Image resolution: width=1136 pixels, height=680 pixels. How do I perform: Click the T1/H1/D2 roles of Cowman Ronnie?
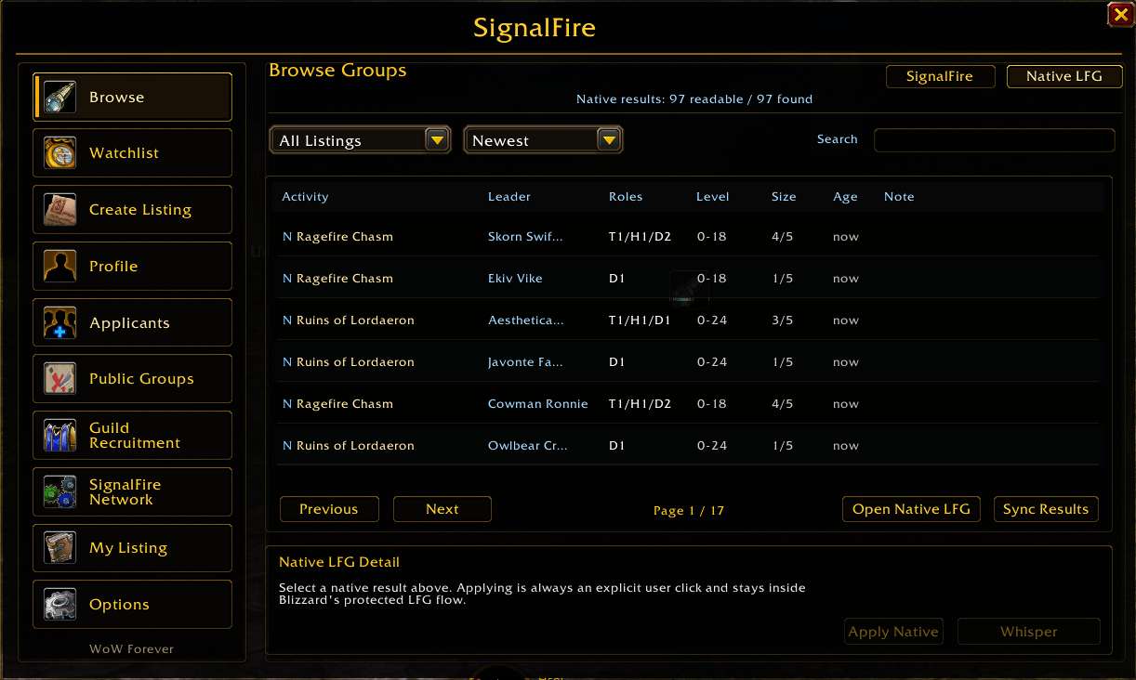640,404
